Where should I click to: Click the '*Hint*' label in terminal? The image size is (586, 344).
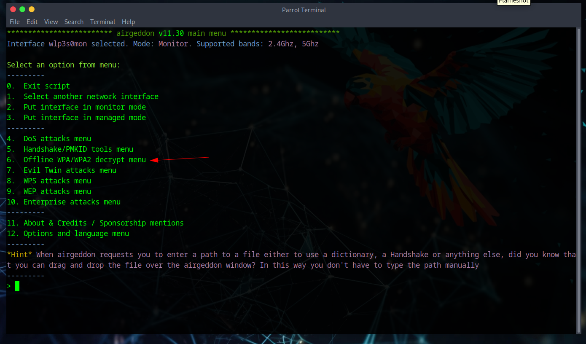[x=20, y=255]
